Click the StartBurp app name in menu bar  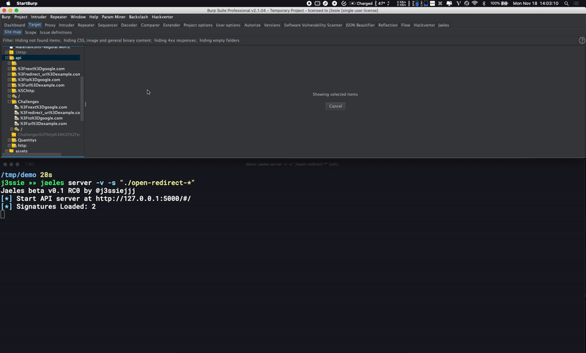coord(27,4)
